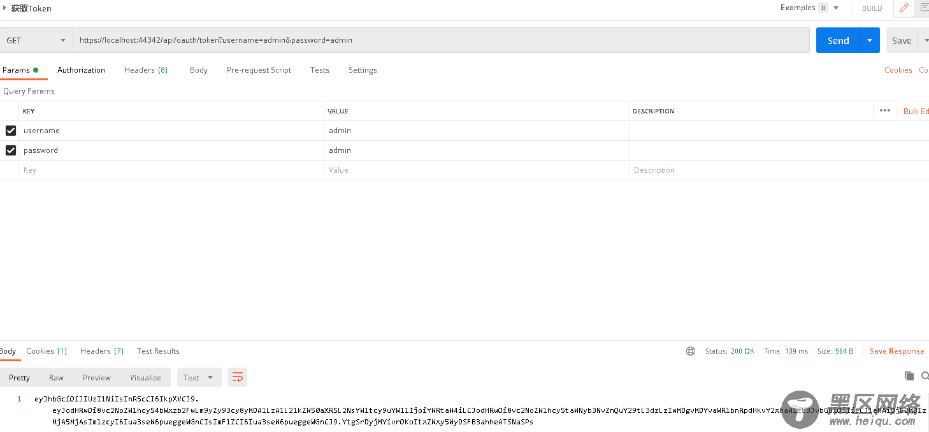
Task: Open the Cookies link
Action: point(898,70)
